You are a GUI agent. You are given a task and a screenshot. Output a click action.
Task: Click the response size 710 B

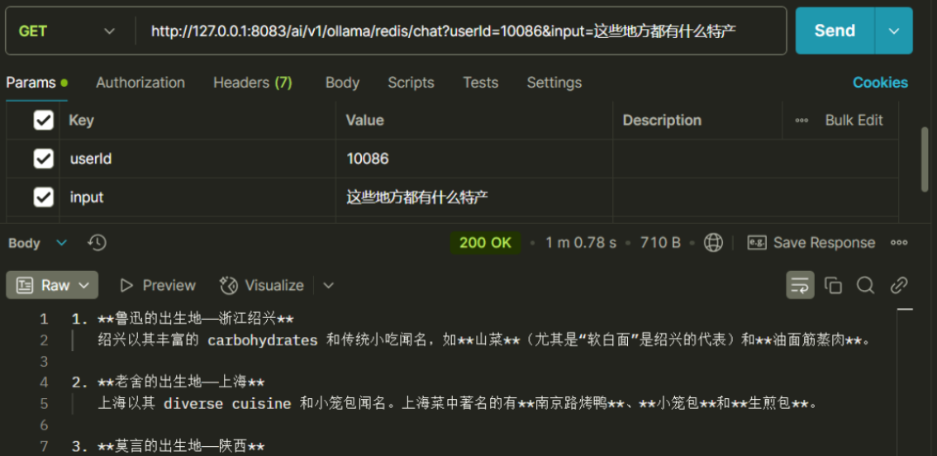tap(660, 243)
